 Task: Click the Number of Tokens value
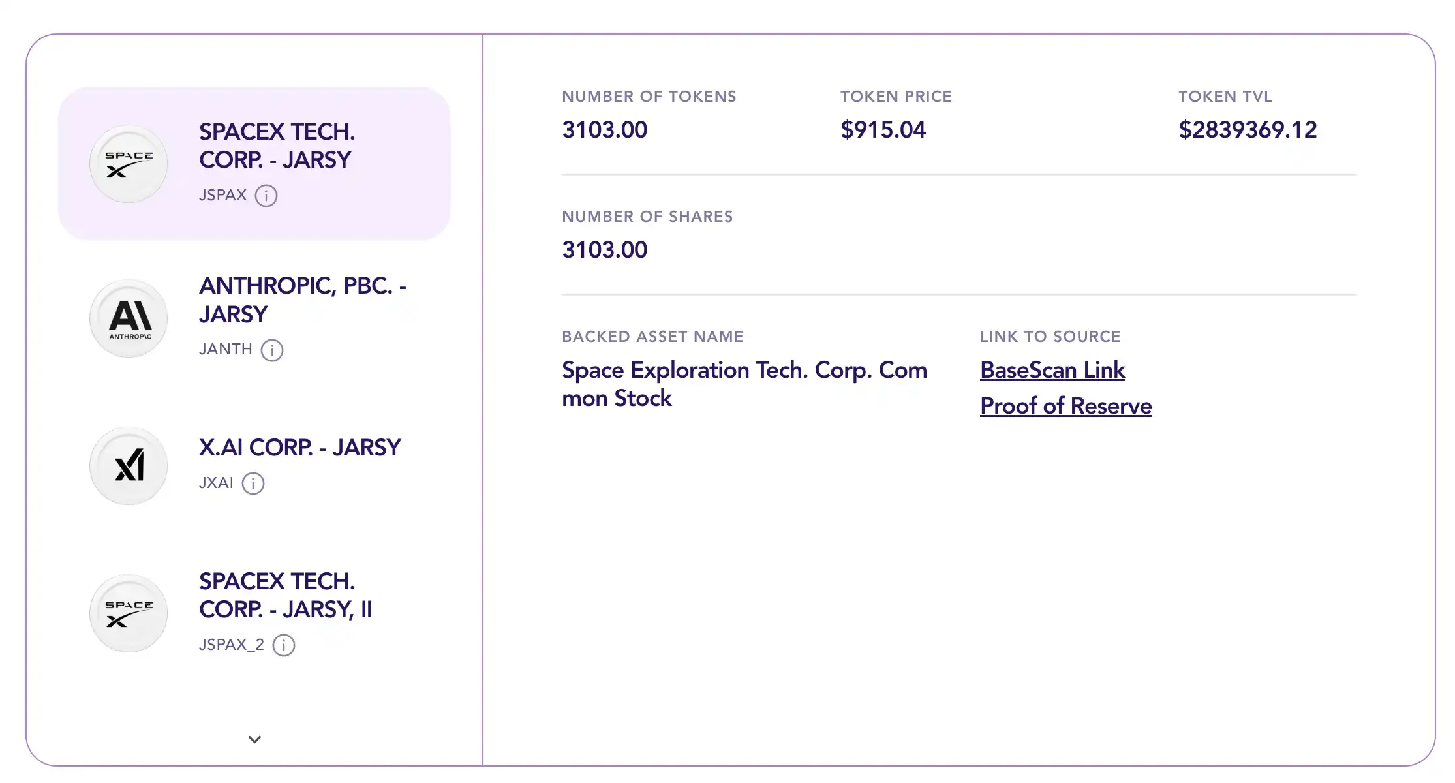tap(605, 130)
